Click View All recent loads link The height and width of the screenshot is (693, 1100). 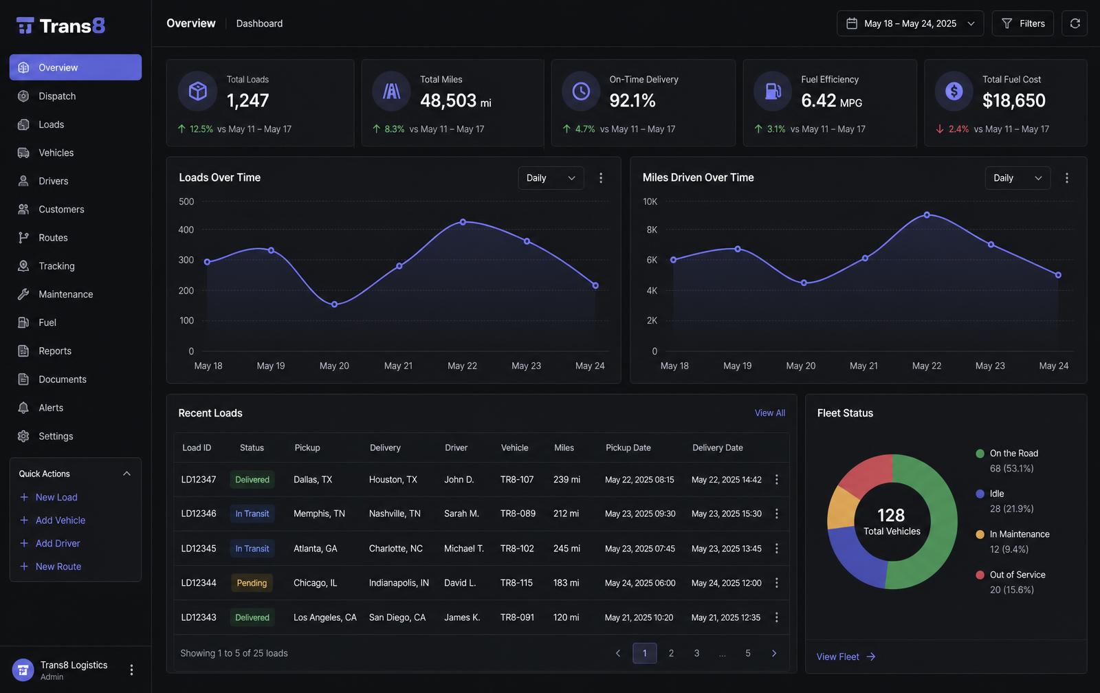pyautogui.click(x=770, y=413)
